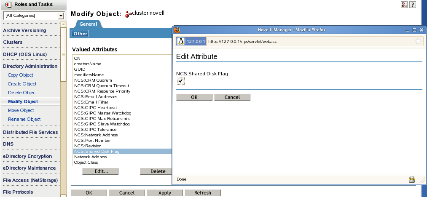Screen dimensions: 427x197
Task: Select creatorsName attribute
Action: pyautogui.click(x=123, y=64)
